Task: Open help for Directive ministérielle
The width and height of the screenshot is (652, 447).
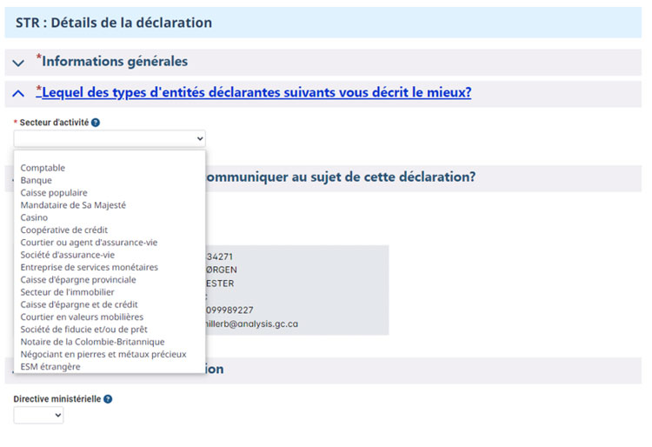Action: pyautogui.click(x=108, y=399)
